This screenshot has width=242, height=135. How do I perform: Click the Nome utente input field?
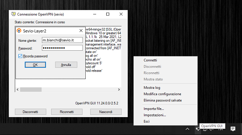[x=62, y=40]
